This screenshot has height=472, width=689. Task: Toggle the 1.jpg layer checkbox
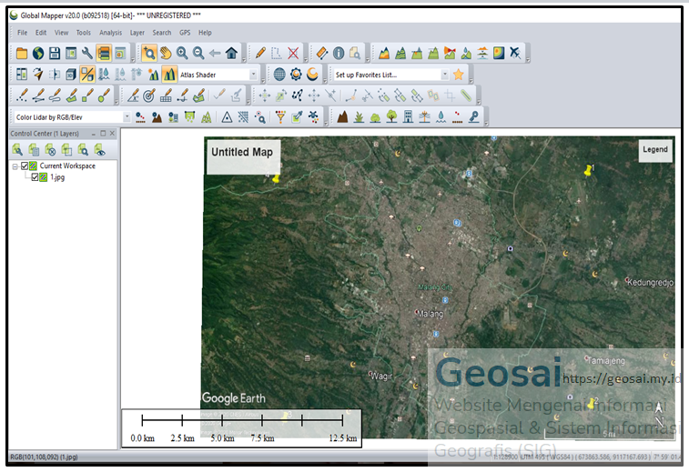pyautogui.click(x=35, y=177)
